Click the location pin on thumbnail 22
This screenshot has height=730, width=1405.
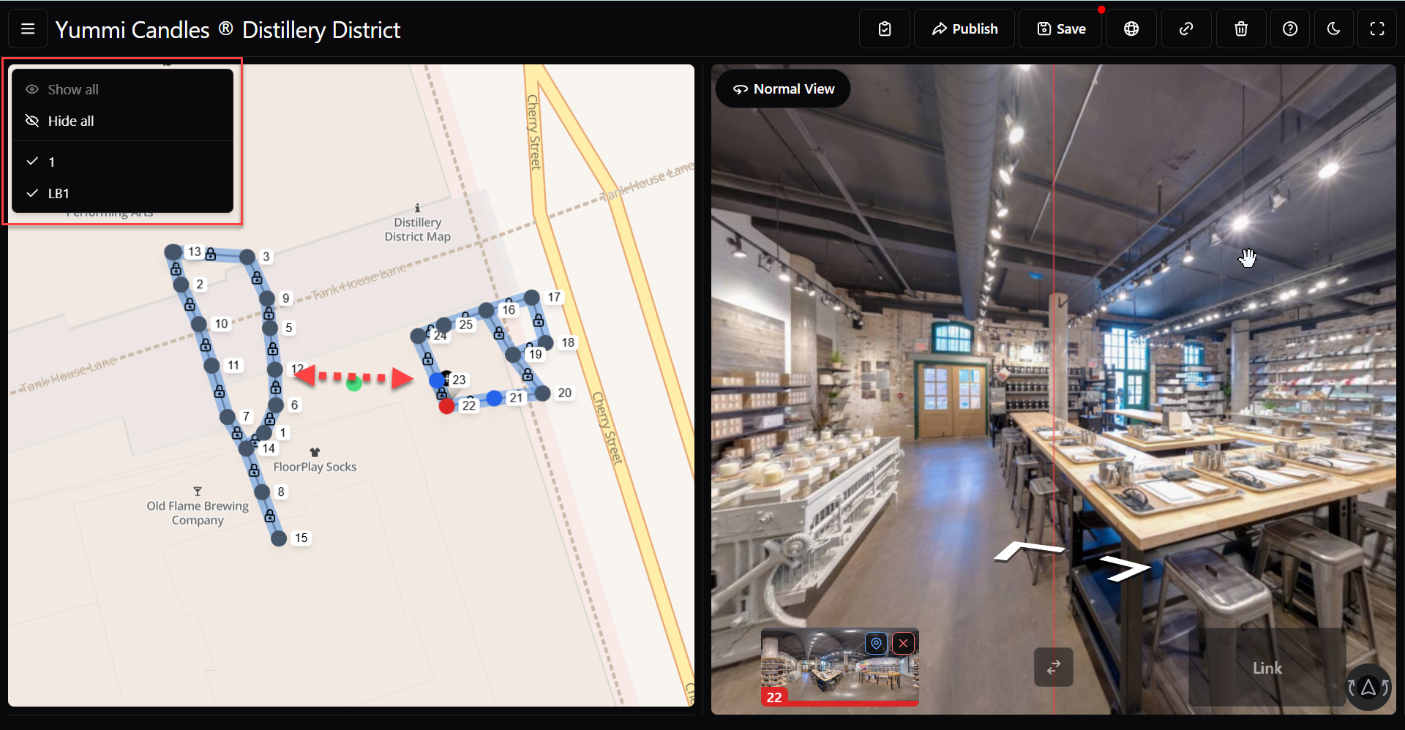click(x=876, y=643)
